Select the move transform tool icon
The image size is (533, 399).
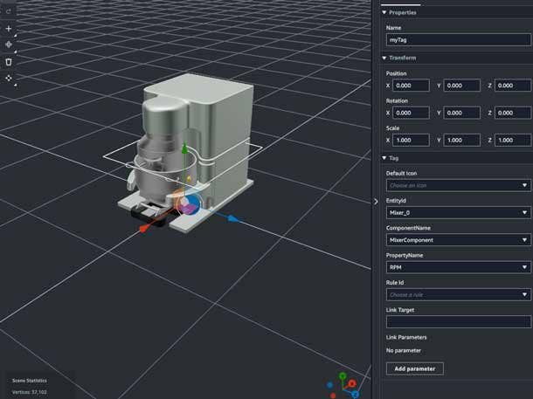click(x=9, y=79)
